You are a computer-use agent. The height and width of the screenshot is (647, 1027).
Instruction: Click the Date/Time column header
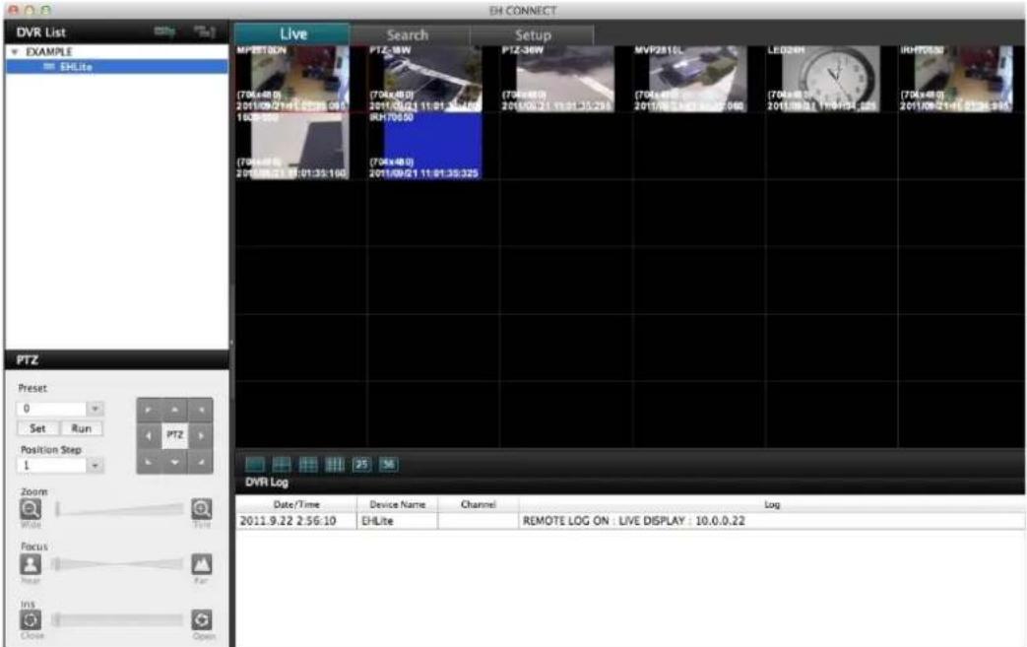(x=296, y=504)
